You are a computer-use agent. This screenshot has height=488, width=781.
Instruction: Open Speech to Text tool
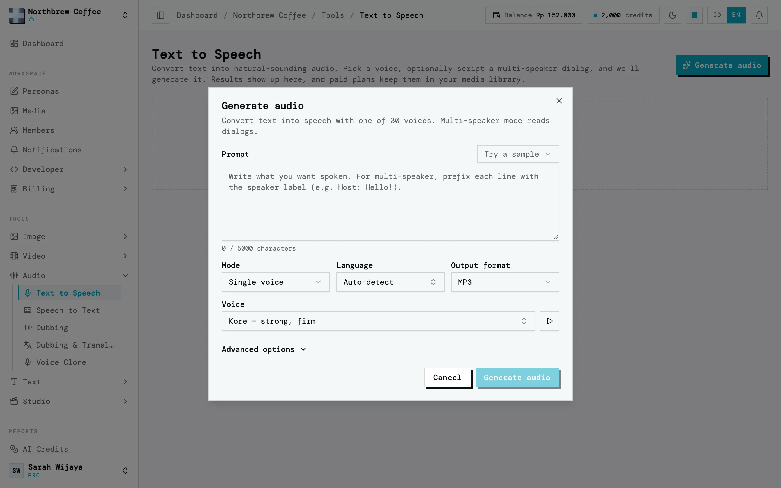click(70, 310)
